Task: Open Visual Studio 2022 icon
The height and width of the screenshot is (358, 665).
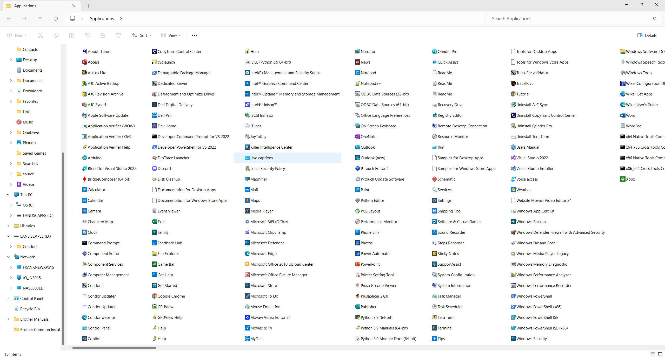Action: tap(513, 158)
